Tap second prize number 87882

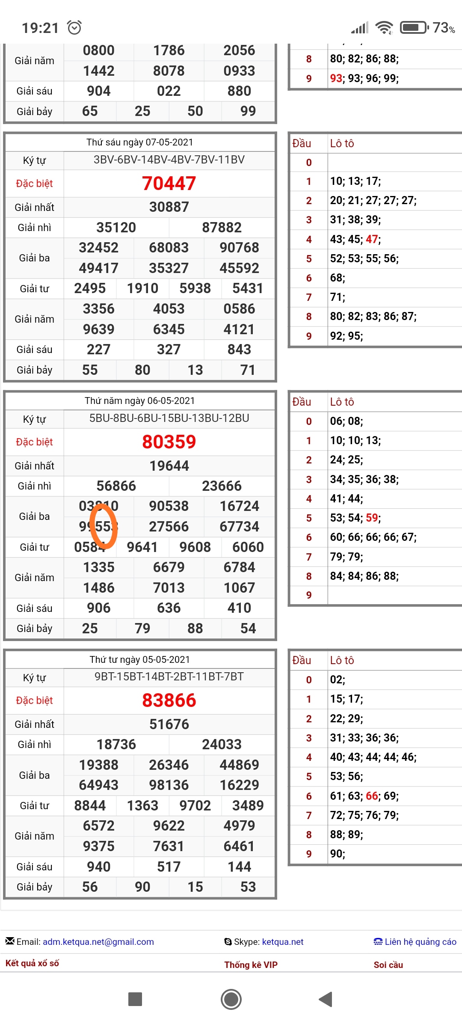pyautogui.click(x=222, y=227)
